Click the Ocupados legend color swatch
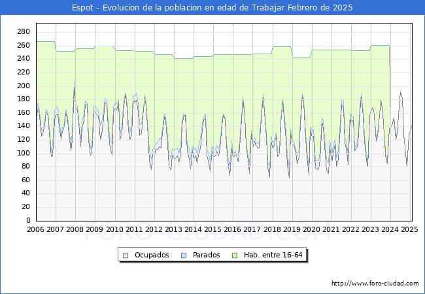Image resolution: width=425 pixels, height=294 pixels. [x=126, y=255]
